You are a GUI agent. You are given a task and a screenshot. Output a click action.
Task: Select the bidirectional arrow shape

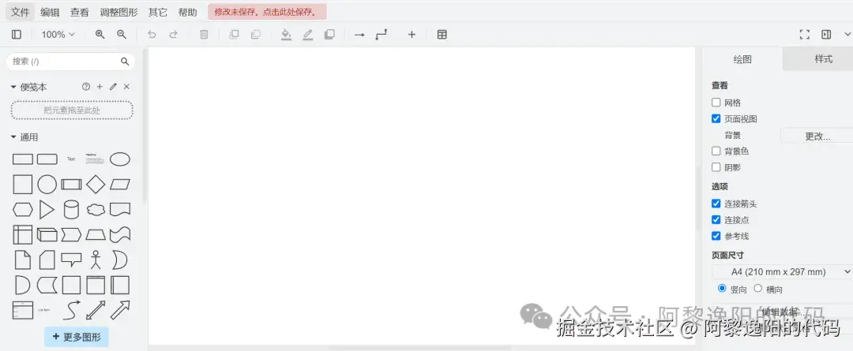coord(96,310)
